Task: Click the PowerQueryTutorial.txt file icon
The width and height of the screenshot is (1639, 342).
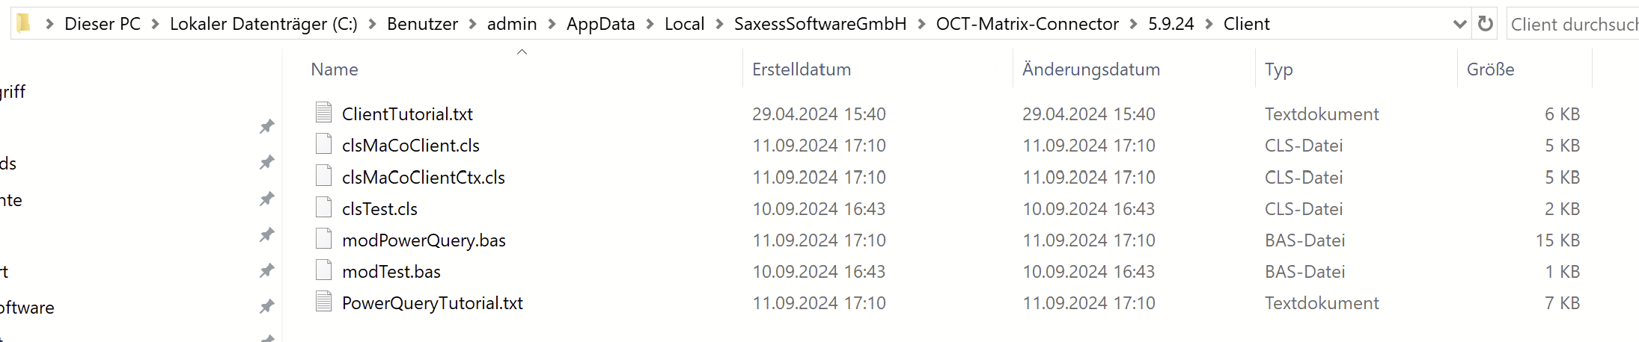Action: coord(323,302)
